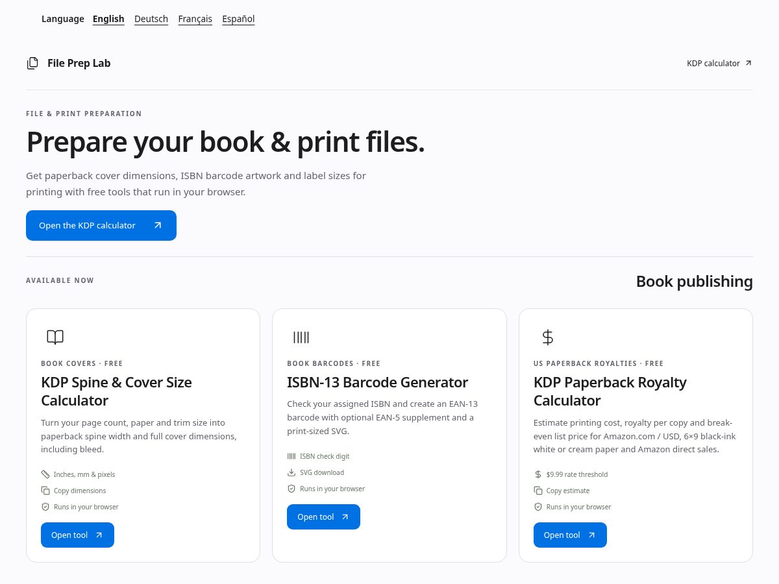This screenshot has width=779, height=584.
Task: Click the Copy dimensions feature text
Action: [x=80, y=491]
